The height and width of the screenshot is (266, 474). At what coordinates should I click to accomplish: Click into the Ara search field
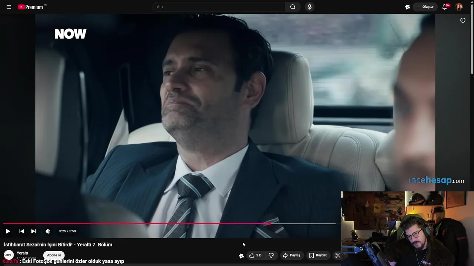click(x=219, y=7)
